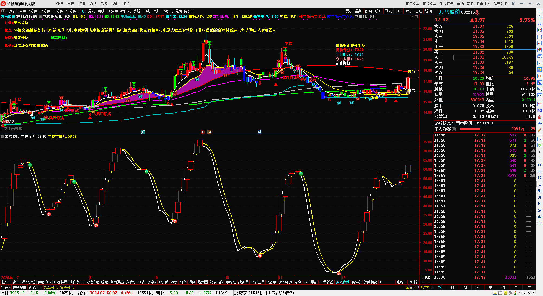Select the 主力进出 indicator tab
The width and height of the screenshot is (543, 296).
tap(117, 282)
